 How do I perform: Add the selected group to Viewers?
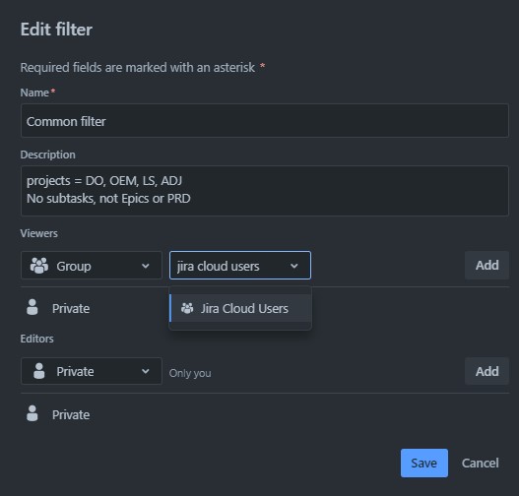click(487, 265)
